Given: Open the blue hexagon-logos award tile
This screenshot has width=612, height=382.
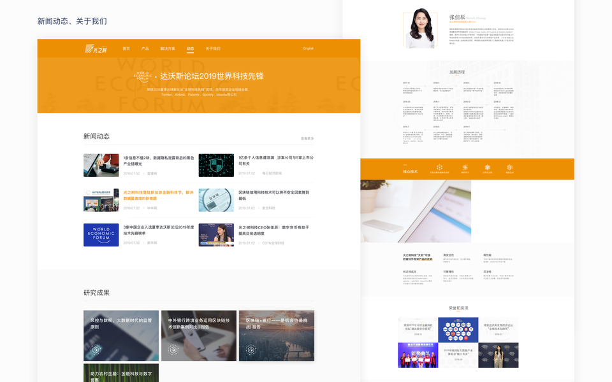Looking at the screenshot, I should pos(458,330).
